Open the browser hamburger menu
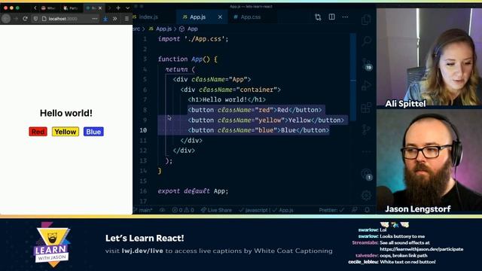Viewport: 482px width, 271px height. [x=127, y=19]
